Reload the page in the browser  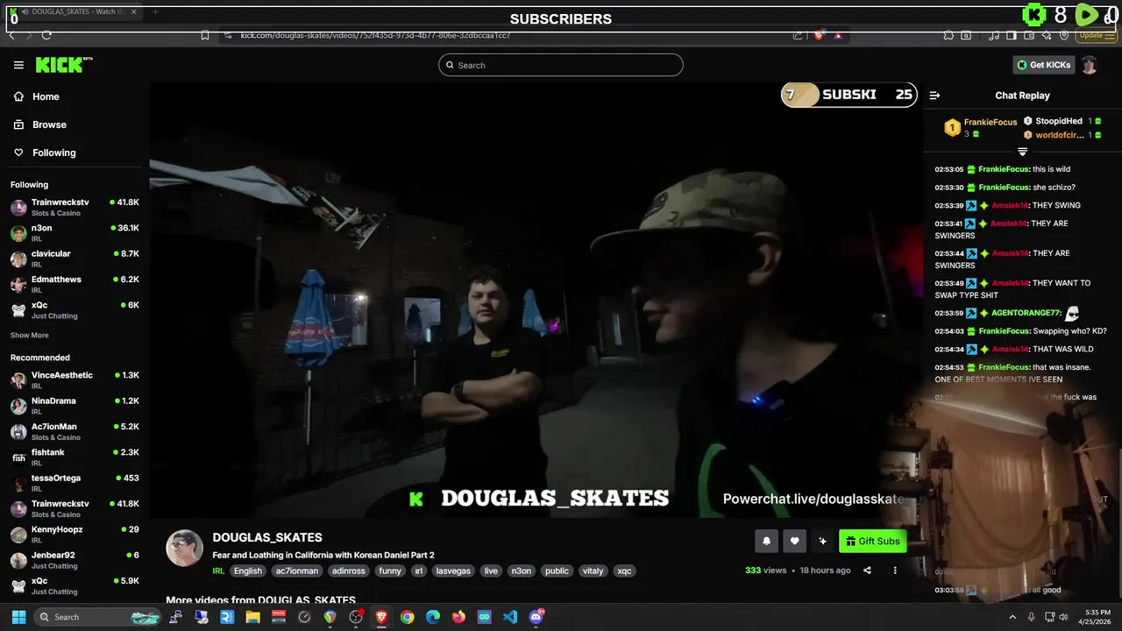[x=46, y=35]
